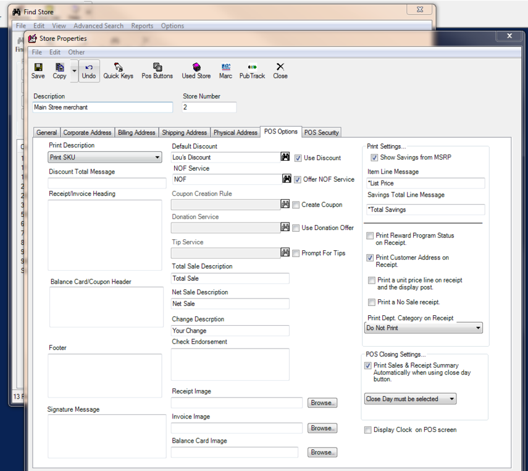528x471 pixels.
Task: Switch to the Corporate Address tab
Action: [87, 132]
